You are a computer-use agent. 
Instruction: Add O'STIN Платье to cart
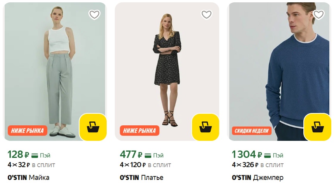pyautogui.click(x=205, y=127)
